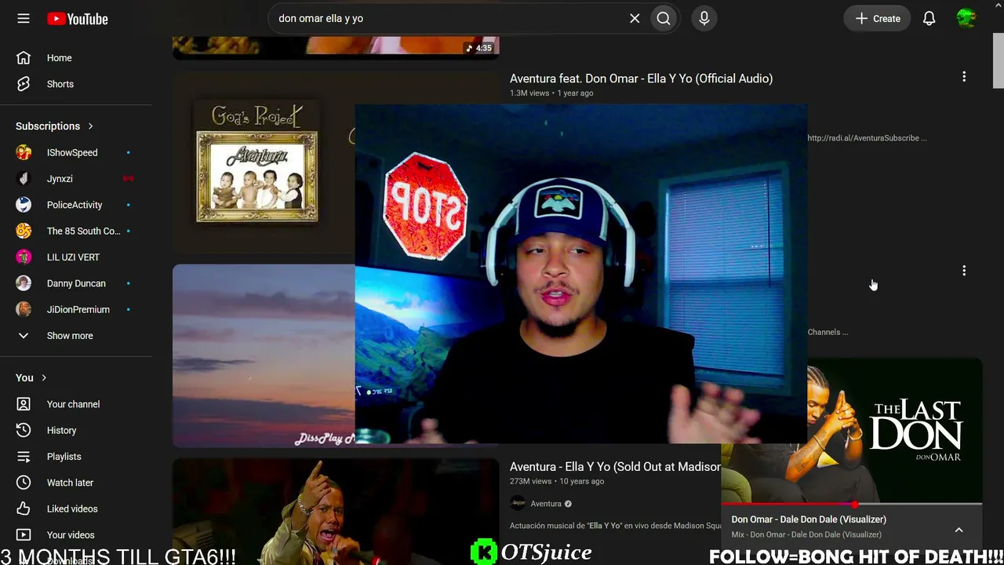1004x565 pixels.
Task: Click 'Mix - Don Omar' miniplayer subtitle
Action: click(806, 534)
